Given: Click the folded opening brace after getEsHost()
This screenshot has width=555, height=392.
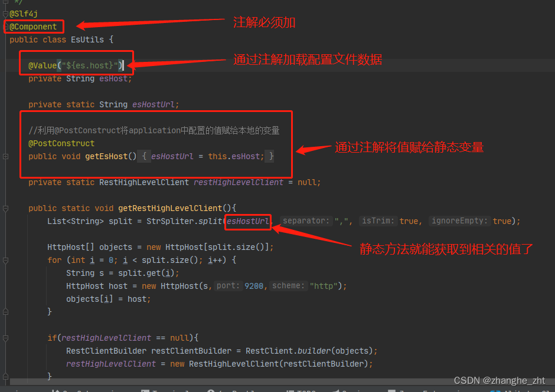Looking at the screenshot, I should 144,156.
